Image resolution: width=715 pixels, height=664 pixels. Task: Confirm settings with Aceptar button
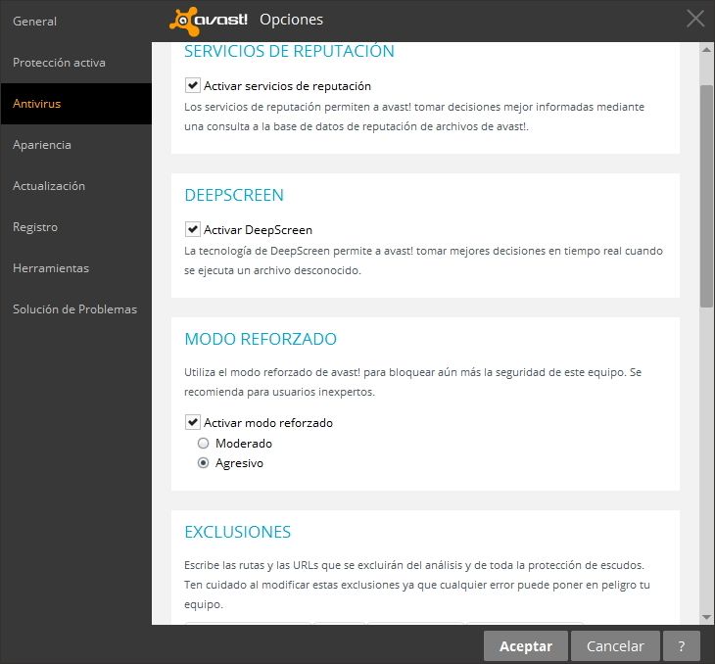click(x=525, y=645)
